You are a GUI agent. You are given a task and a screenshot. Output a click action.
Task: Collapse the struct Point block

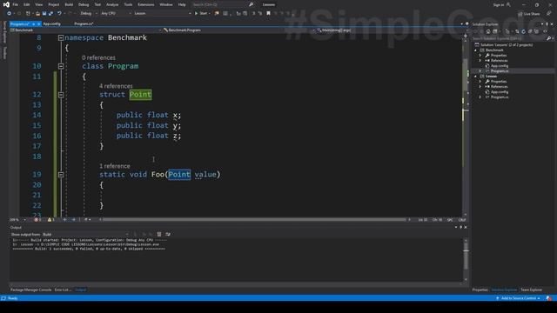click(61, 95)
